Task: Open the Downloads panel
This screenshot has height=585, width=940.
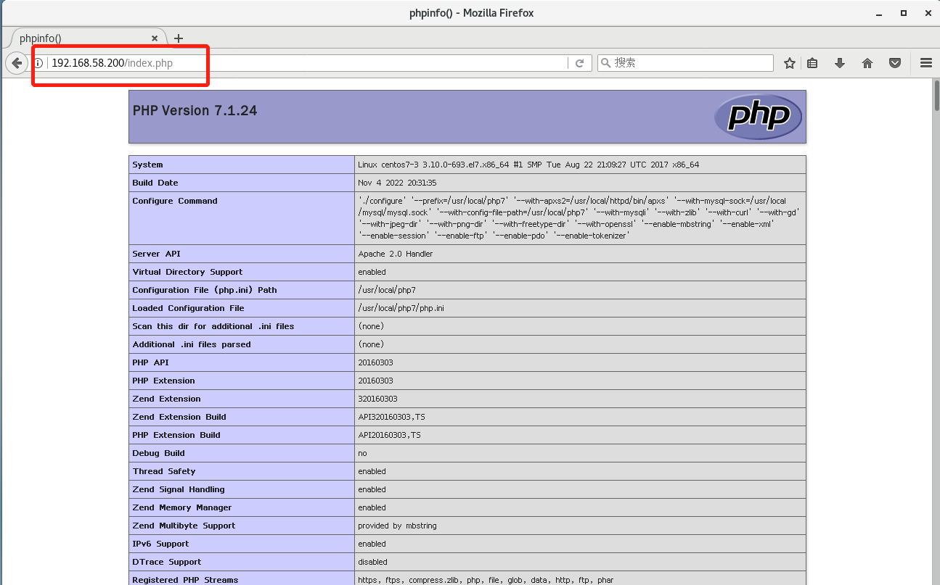Action: [x=840, y=63]
